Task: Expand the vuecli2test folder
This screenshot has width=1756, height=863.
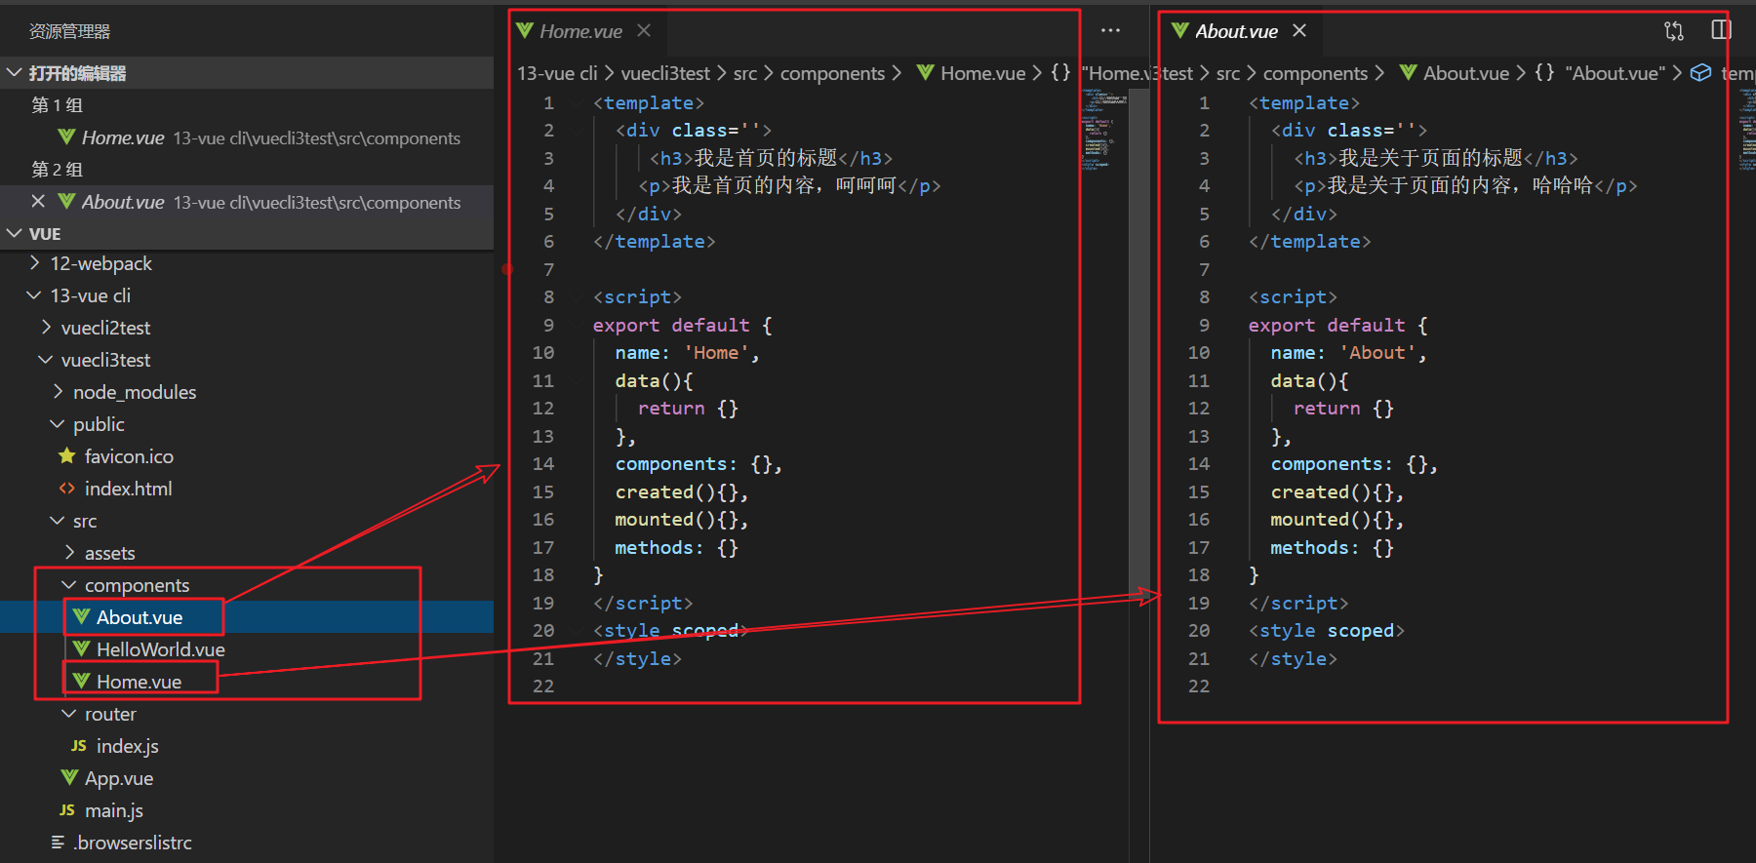Action: (46, 328)
